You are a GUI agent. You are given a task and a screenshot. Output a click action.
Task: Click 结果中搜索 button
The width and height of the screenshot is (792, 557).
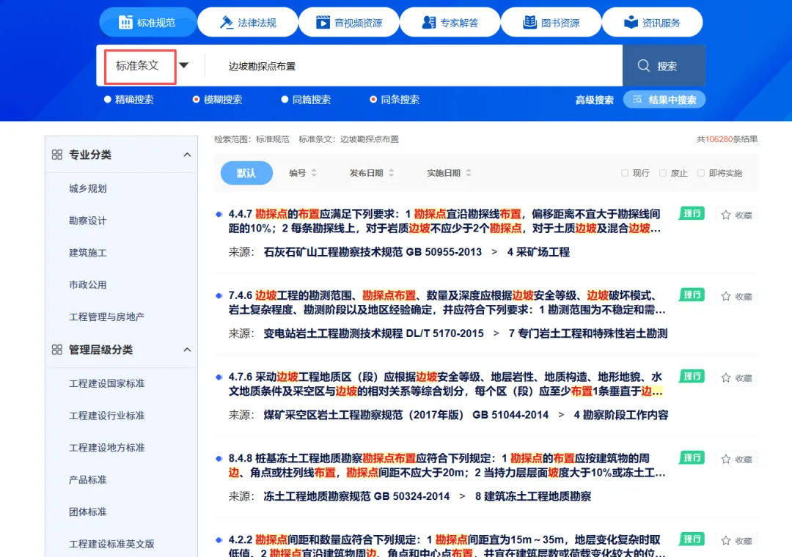(x=664, y=100)
